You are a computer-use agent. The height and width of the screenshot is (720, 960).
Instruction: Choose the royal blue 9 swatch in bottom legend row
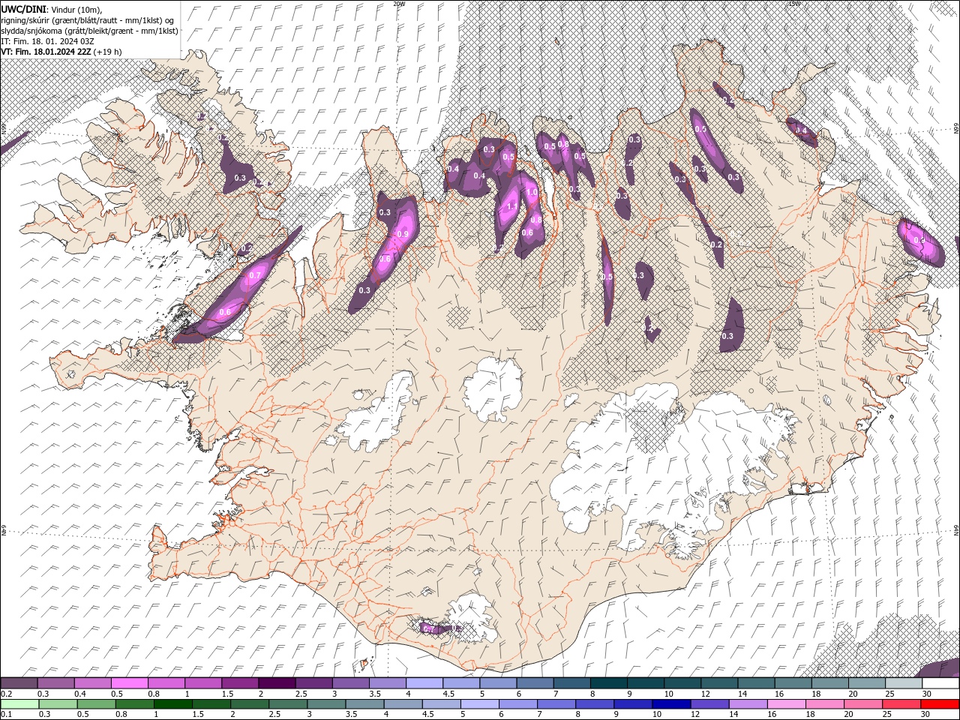click(x=632, y=704)
